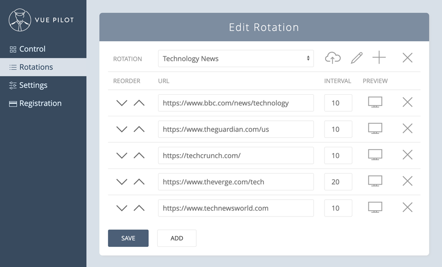This screenshot has height=267, width=442.
Task: Click the theguardian.com/us URL field
Action: tap(236, 129)
